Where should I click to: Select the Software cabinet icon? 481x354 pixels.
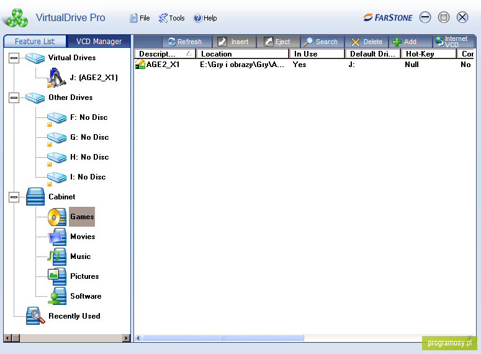pos(57,296)
